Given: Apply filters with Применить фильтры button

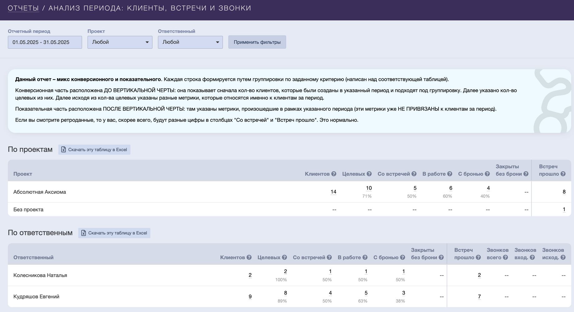Looking at the screenshot, I should tap(257, 42).
